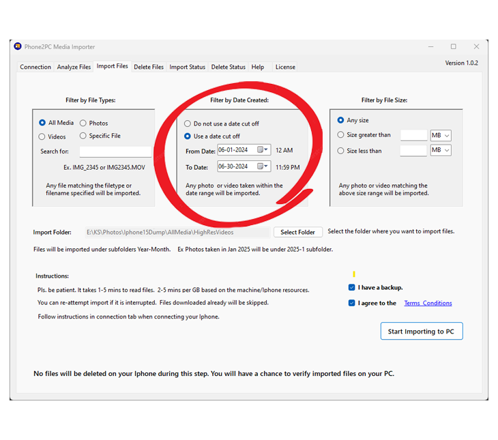Click the Select Folder button
Image resolution: width=498 pixels, height=440 pixels.
(297, 232)
